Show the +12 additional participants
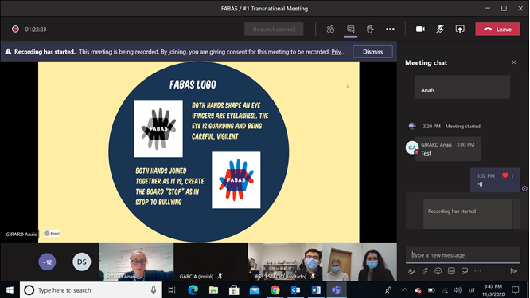This screenshot has height=298, width=530. click(47, 262)
